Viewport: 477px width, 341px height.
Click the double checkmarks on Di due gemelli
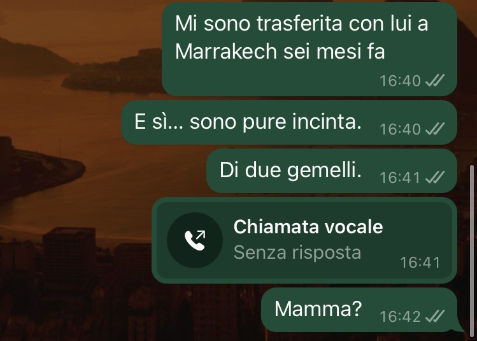[x=435, y=177]
